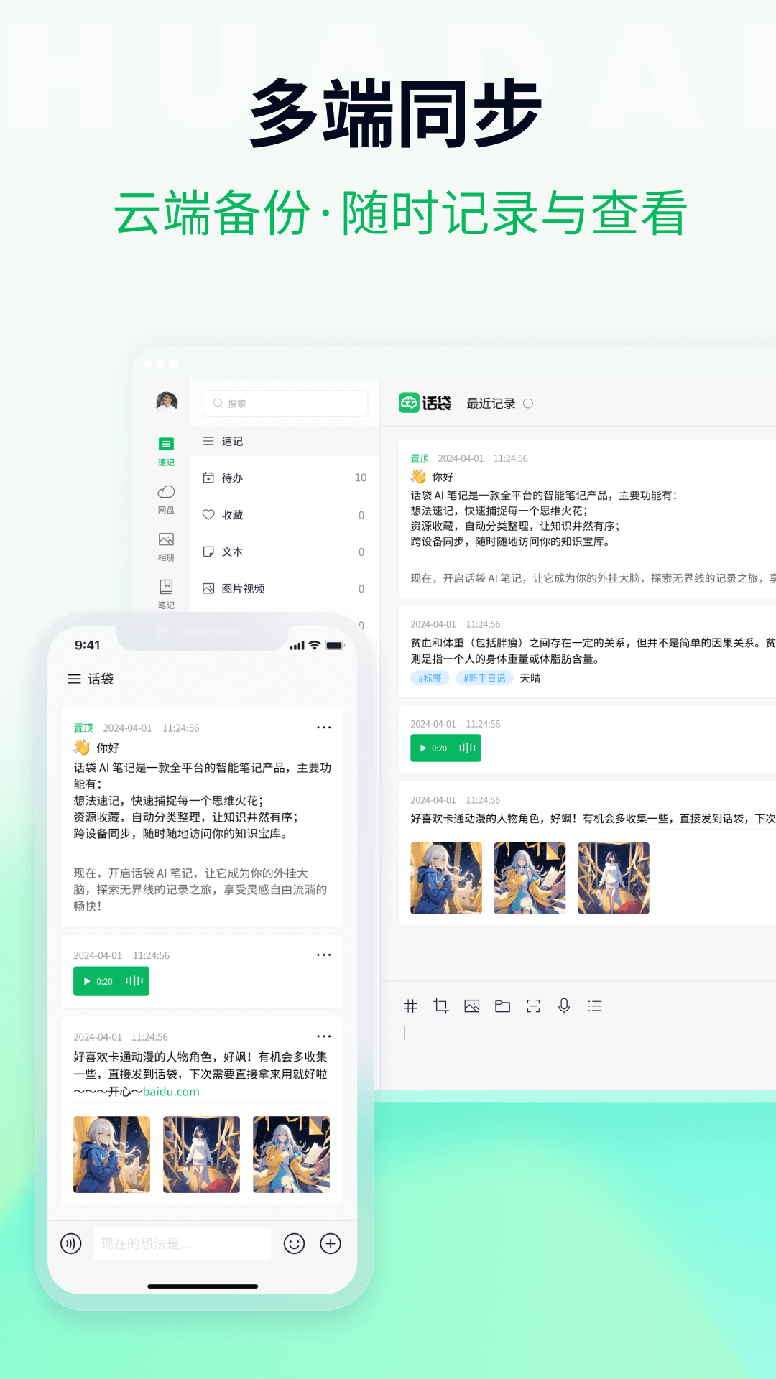
Task: Open the 网盘 cloud icon in sidebar
Action: coord(166,498)
